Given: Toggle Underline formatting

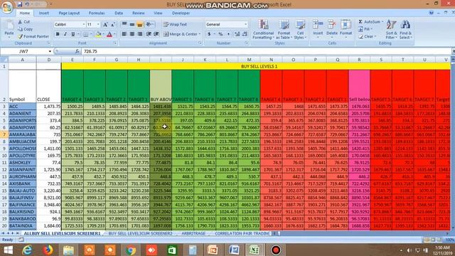Looking at the screenshot, I should point(73,34).
